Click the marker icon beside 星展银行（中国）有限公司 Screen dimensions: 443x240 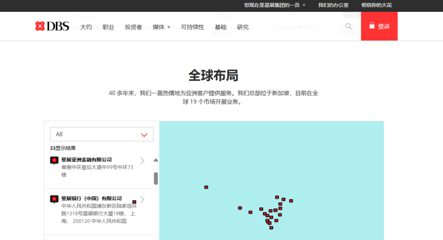point(54,199)
